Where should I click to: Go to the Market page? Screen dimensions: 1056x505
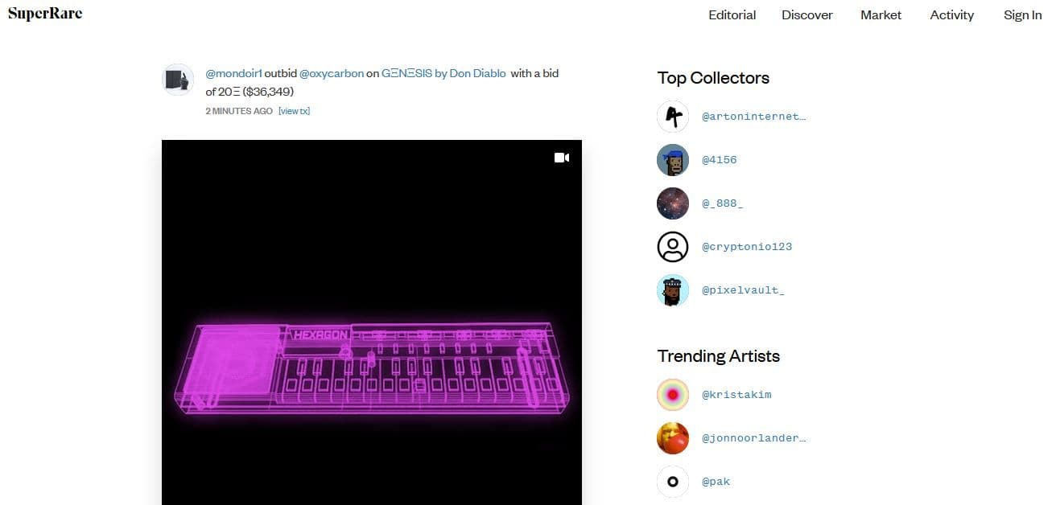coord(881,15)
